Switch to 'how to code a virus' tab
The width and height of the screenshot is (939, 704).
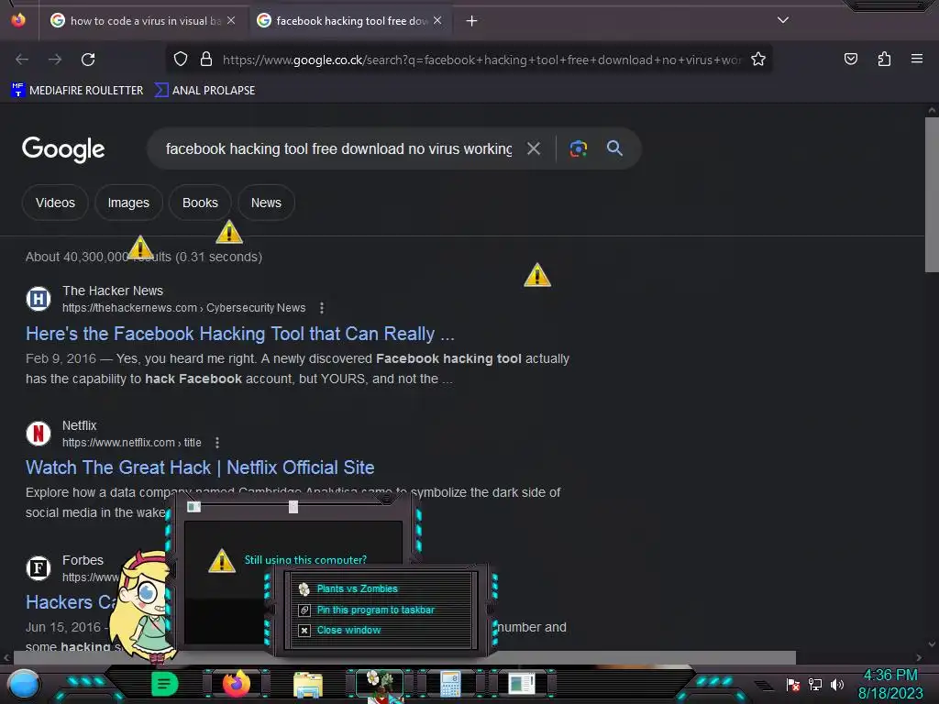144,21
